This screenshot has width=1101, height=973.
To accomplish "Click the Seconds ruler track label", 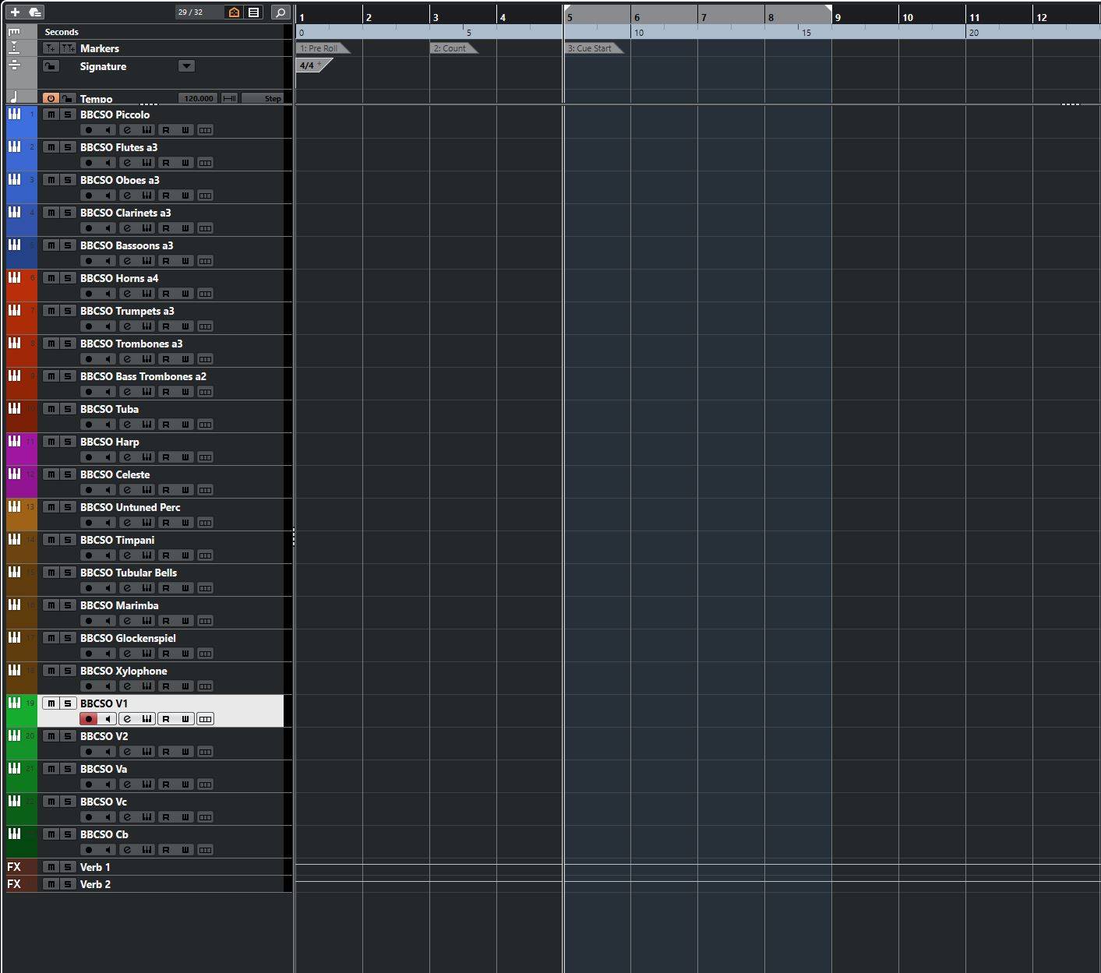I will click(x=62, y=32).
